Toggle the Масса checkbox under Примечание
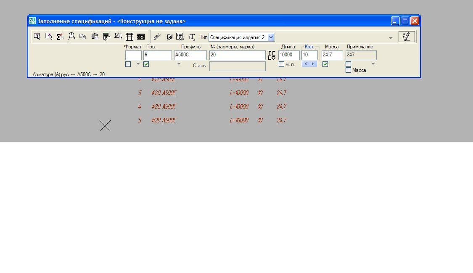 pyautogui.click(x=349, y=70)
